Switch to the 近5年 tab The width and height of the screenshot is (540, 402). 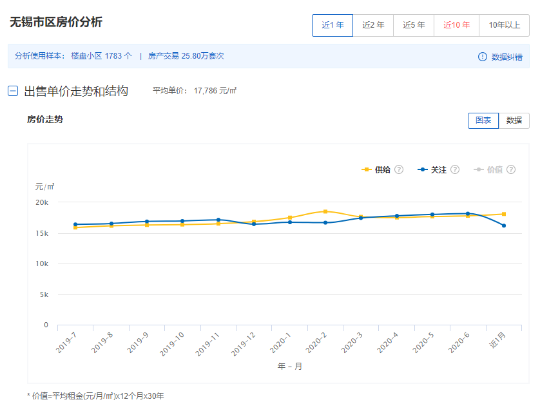pos(414,26)
